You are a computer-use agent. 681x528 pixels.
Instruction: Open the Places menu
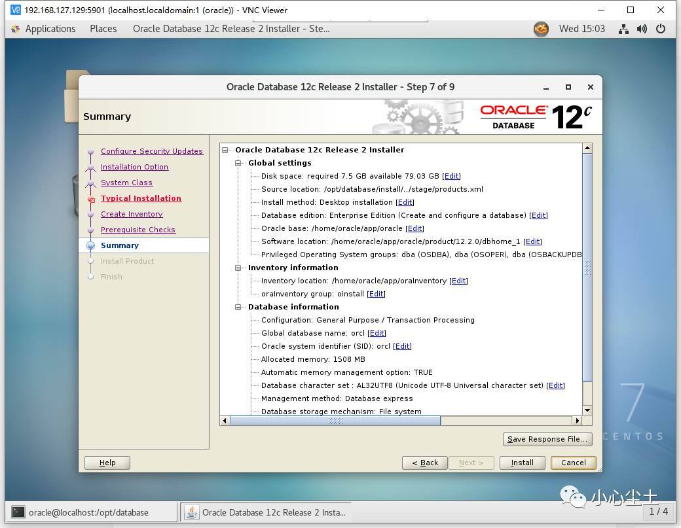coord(103,29)
